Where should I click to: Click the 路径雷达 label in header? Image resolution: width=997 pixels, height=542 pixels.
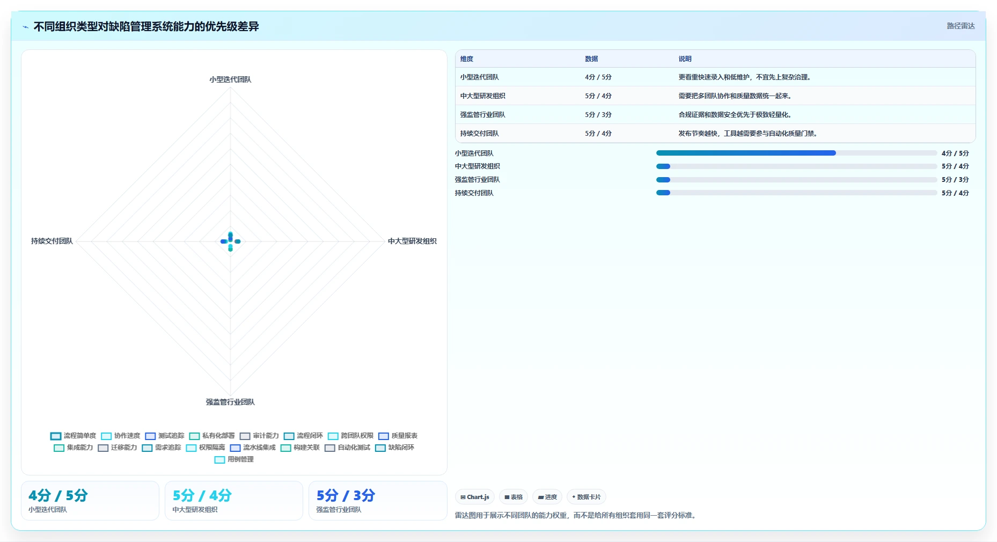pyautogui.click(x=961, y=26)
